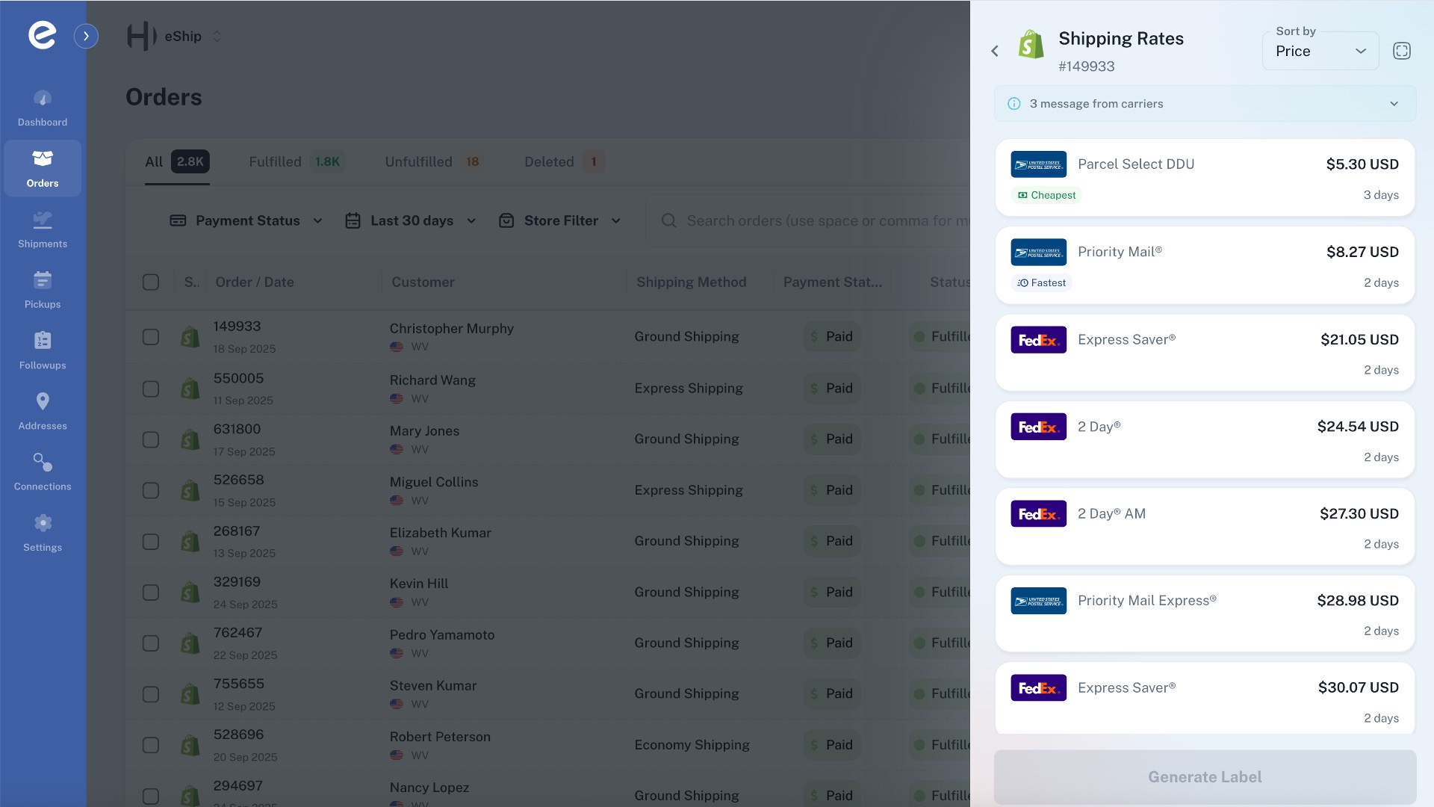Open Settings from the sidebar
The image size is (1434, 807).
(x=42, y=531)
